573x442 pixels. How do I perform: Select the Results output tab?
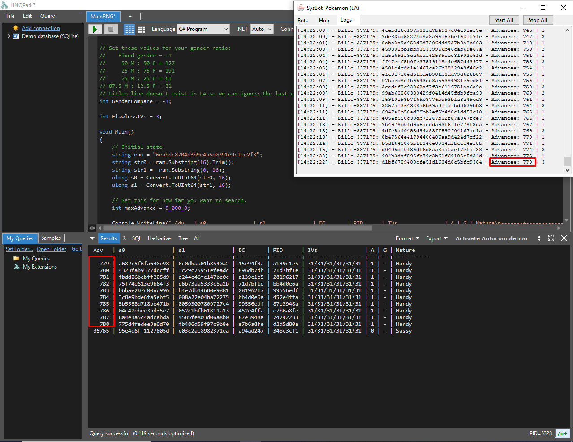(x=108, y=238)
